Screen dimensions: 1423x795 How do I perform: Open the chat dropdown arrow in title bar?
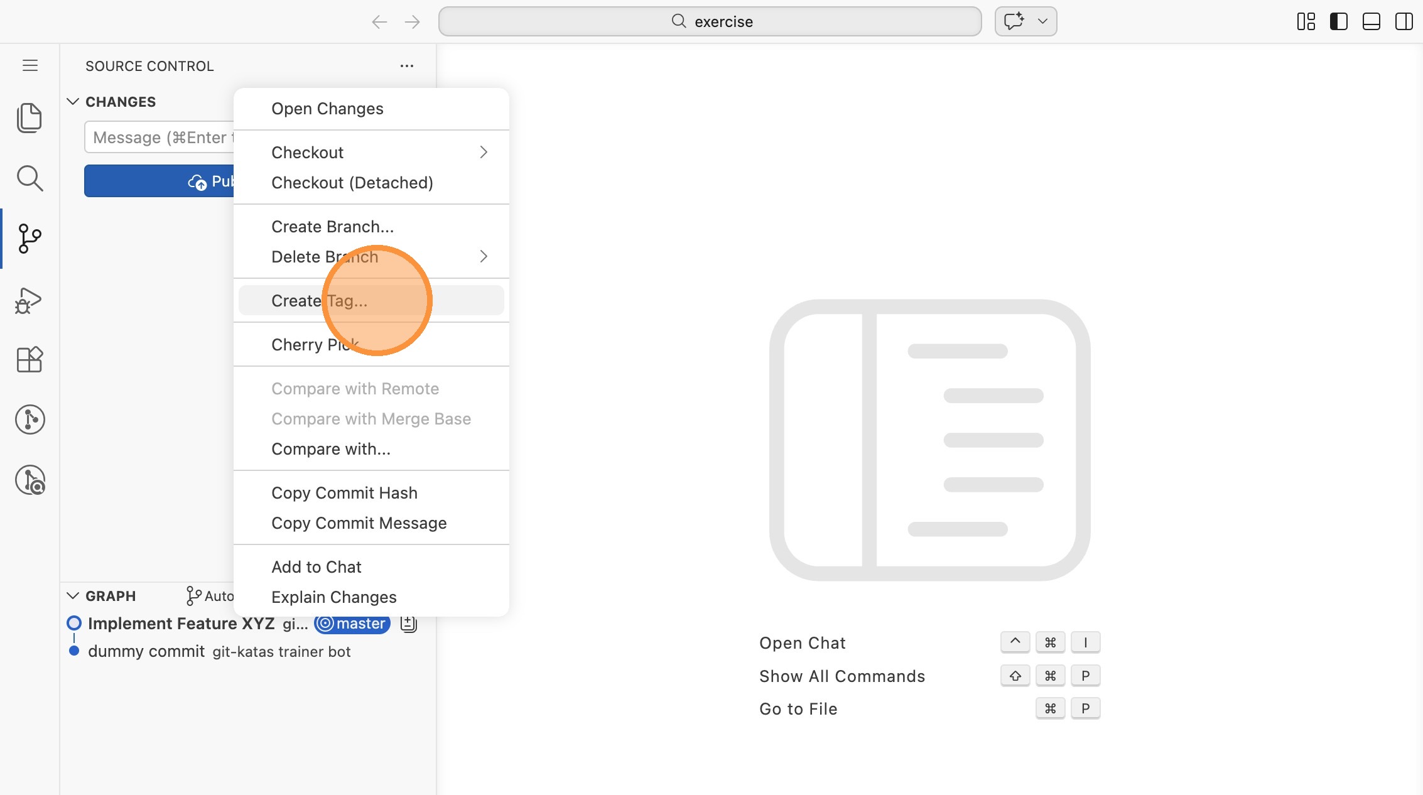[1042, 21]
